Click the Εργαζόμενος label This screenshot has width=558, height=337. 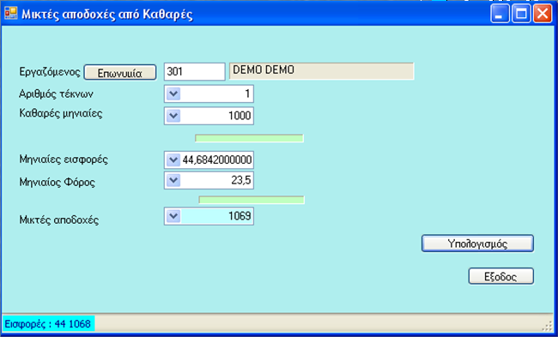click(50, 72)
